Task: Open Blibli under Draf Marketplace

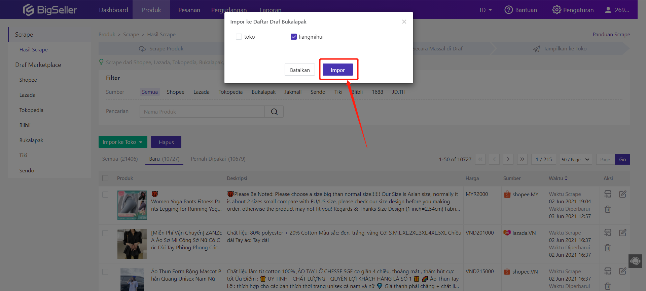Action: click(25, 125)
